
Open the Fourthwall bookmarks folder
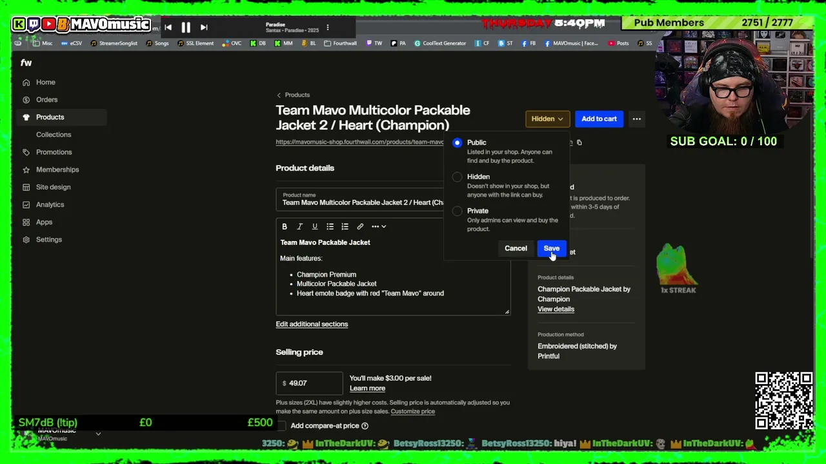coord(340,43)
